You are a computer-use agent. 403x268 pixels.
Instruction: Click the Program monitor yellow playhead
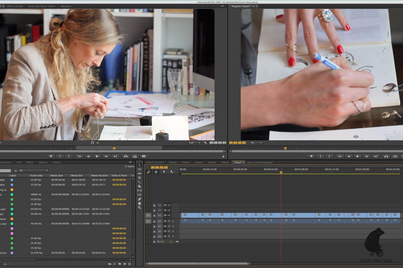[285, 148]
